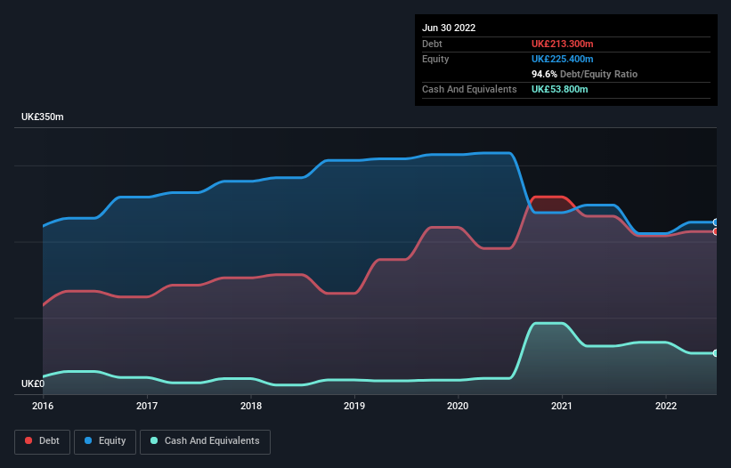731x468 pixels.
Task: Click the UK£350m axis label
Action: click(43, 117)
